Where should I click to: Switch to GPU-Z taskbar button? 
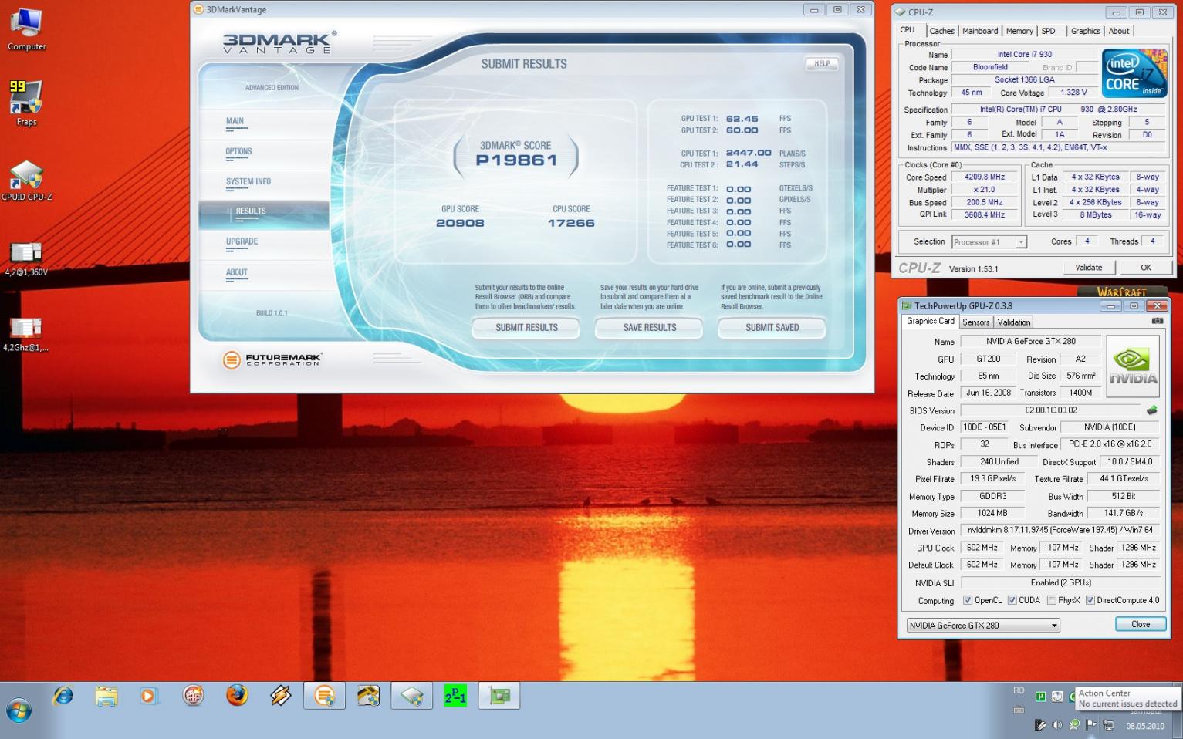tap(499, 696)
